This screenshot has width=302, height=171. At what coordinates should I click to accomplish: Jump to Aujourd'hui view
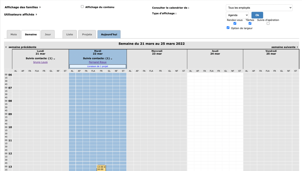(x=109, y=34)
